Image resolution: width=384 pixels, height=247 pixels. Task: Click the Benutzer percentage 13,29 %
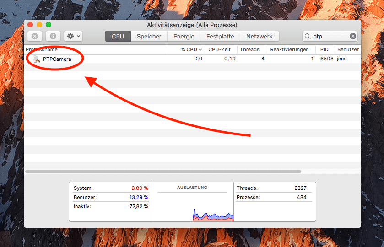coord(139,197)
